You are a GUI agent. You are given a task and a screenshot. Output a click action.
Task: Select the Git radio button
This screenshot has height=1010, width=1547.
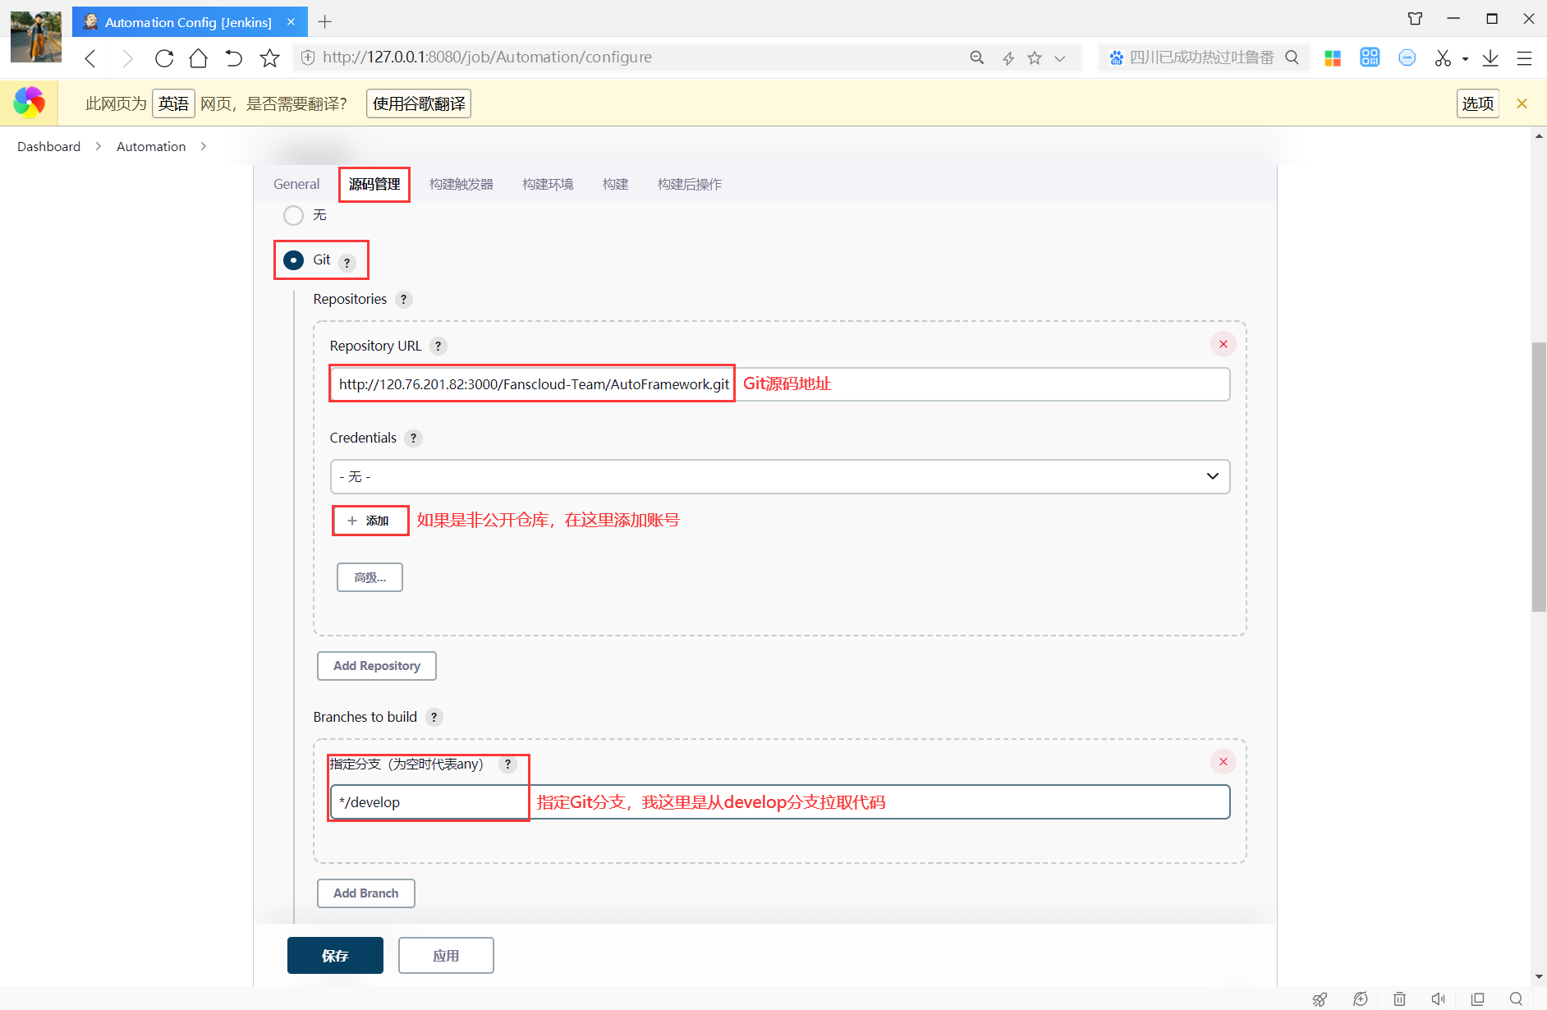click(x=293, y=260)
